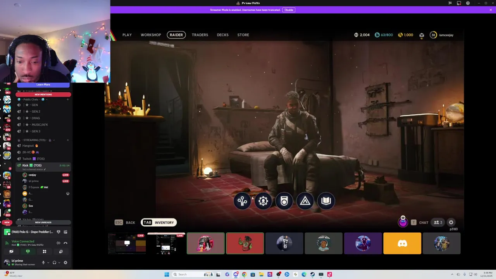Toggle the camera in Discord voice panel
The height and width of the screenshot is (279, 496).
[x=11, y=251]
